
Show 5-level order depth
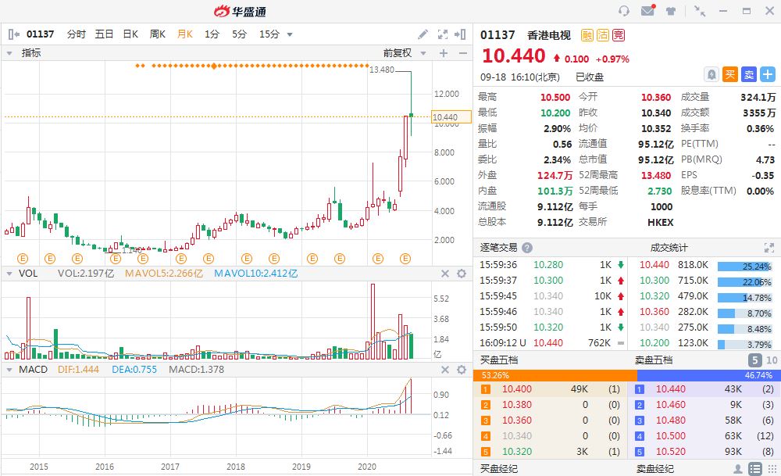click(x=754, y=360)
